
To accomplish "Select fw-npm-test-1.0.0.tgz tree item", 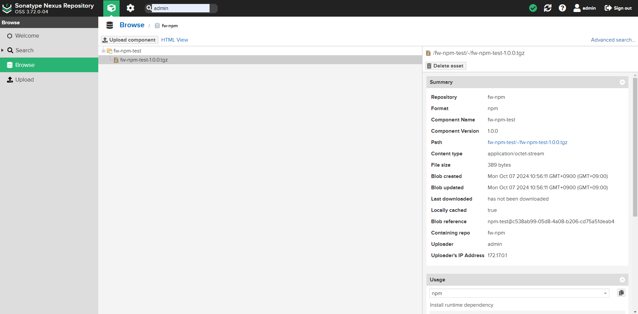I will 144,60.
